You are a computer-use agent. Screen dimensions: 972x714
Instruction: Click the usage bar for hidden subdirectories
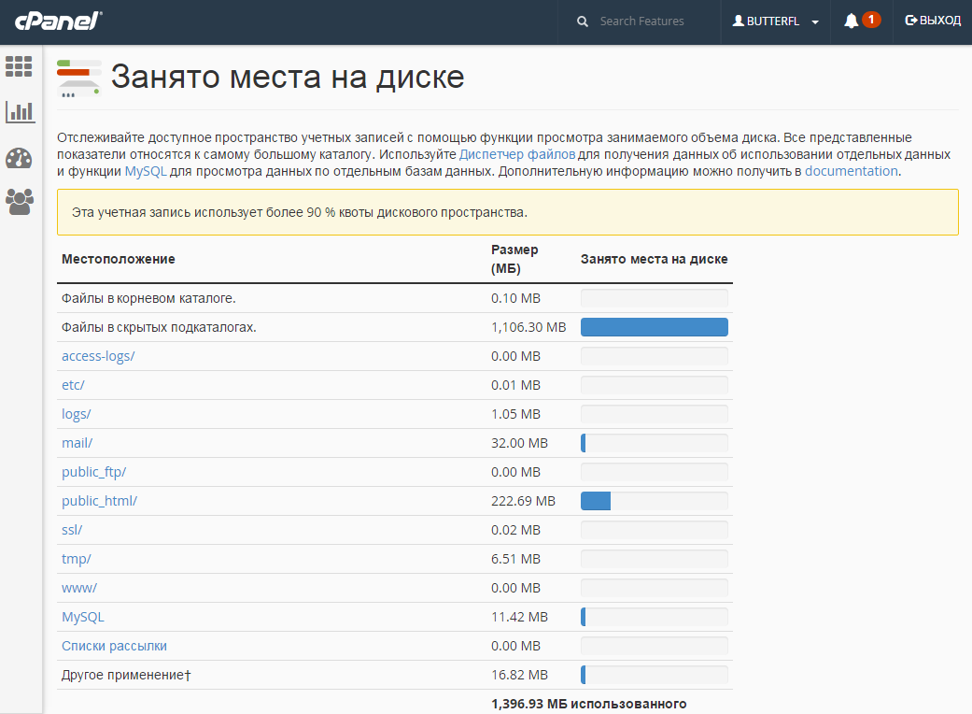coord(654,327)
